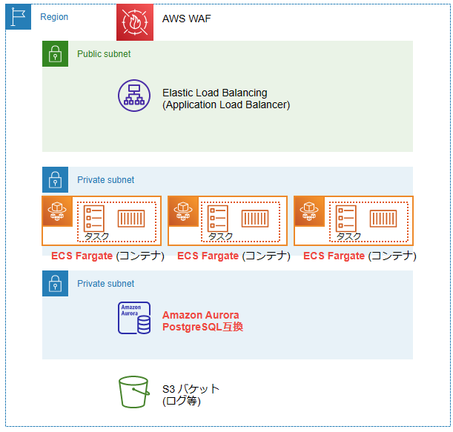Image resolution: width=453 pixels, height=432 pixels.
Task: Click the task list icon in right Fargate box
Action: 345,219
